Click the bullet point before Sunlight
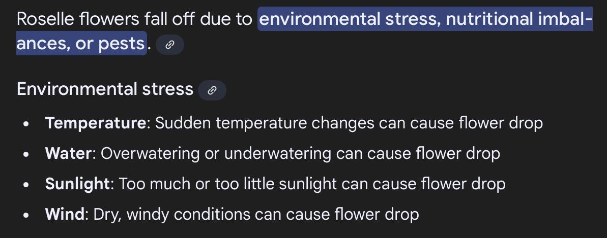 pos(26,185)
